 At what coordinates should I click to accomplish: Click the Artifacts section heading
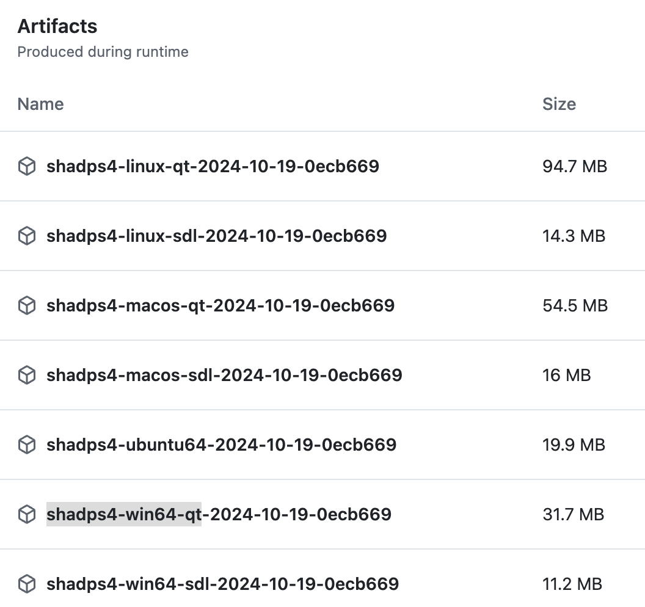(57, 26)
